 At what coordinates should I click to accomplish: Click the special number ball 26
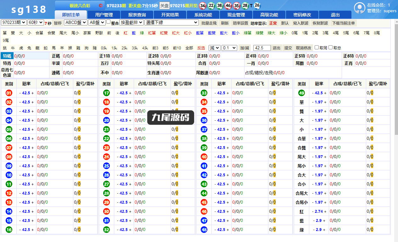(257, 5)
